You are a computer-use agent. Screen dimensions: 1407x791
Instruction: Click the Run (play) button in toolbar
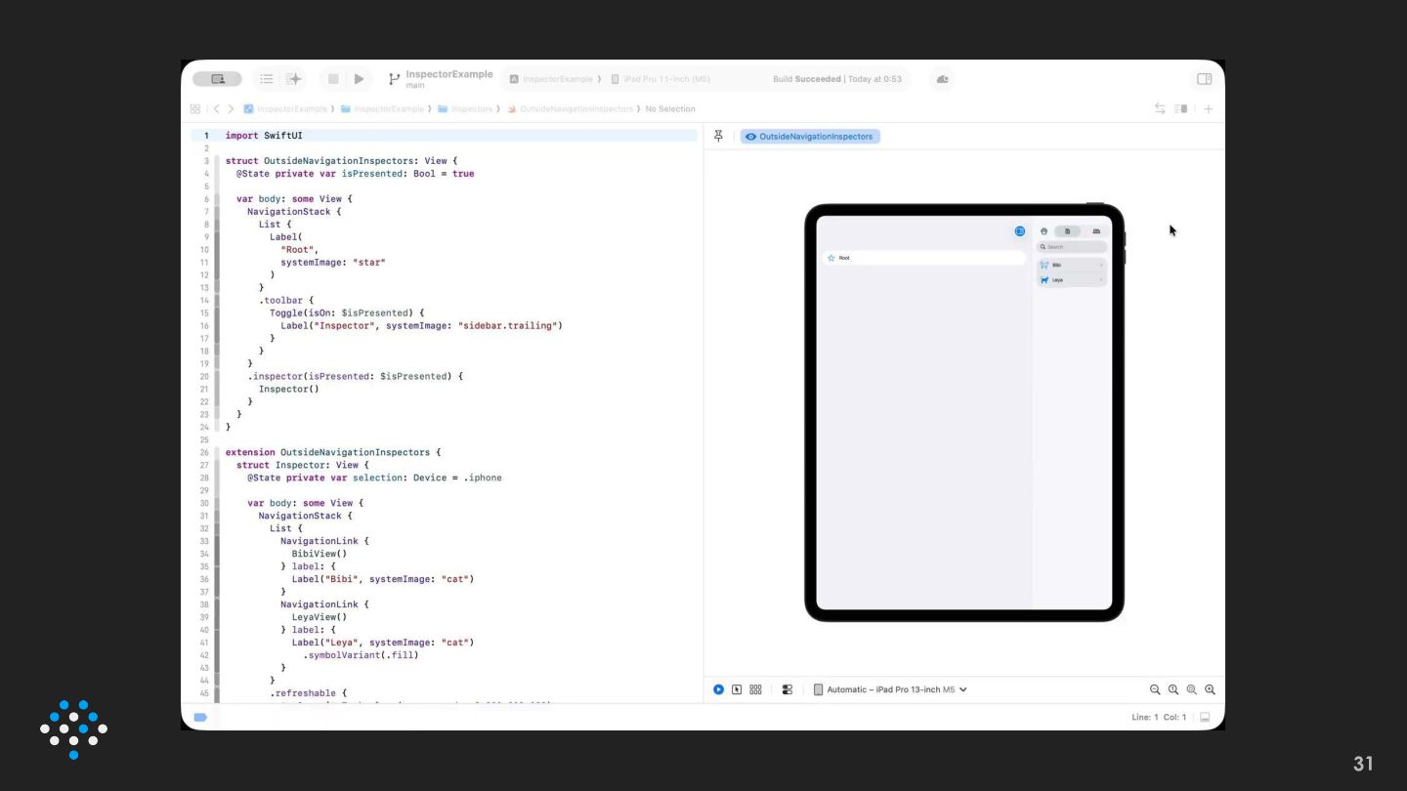tap(360, 79)
